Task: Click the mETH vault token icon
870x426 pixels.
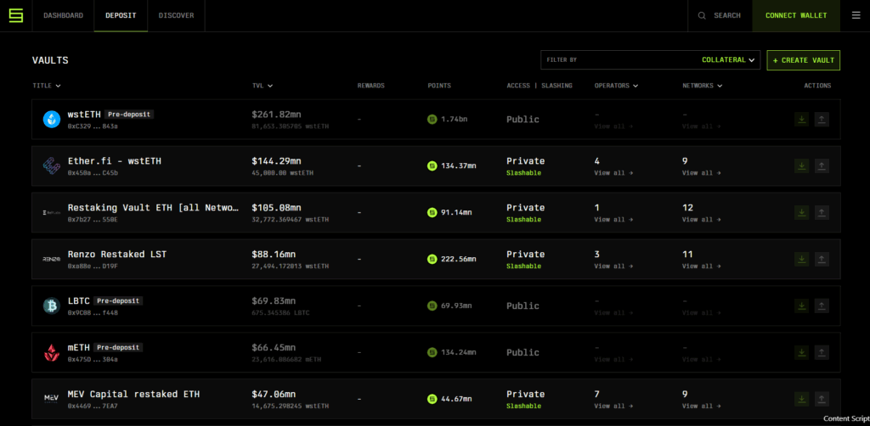Action: (52, 352)
